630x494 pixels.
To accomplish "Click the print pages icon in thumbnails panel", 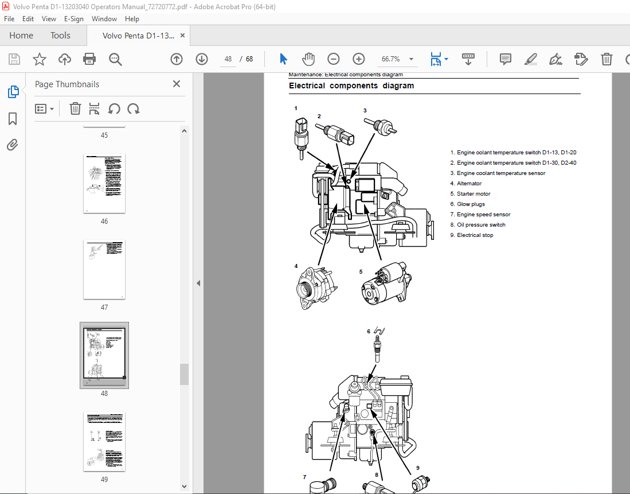I will (94, 108).
